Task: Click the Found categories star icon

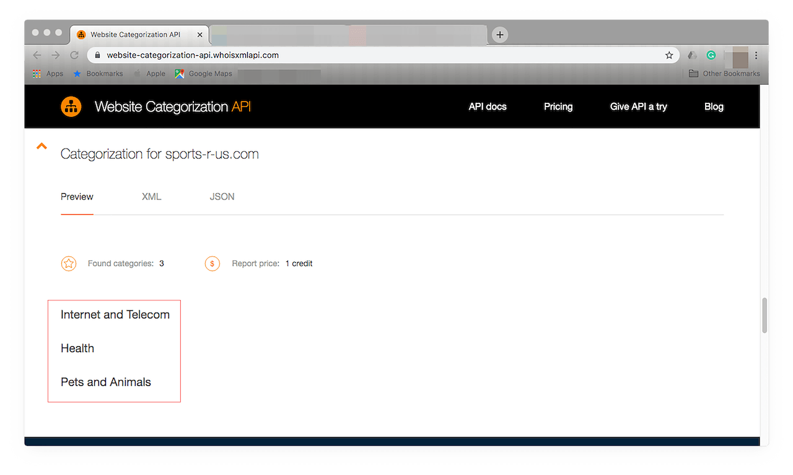Action: (x=69, y=264)
